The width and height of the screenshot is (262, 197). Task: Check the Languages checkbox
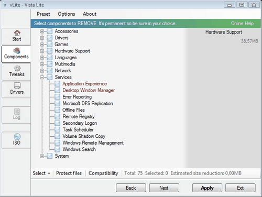(x=50, y=58)
